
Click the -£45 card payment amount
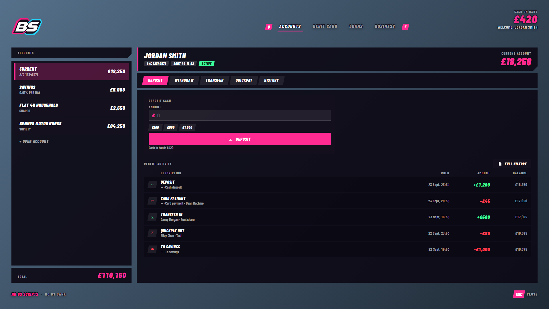click(x=485, y=201)
